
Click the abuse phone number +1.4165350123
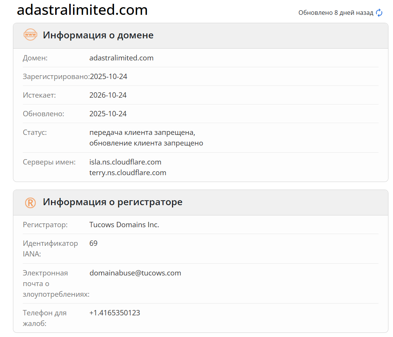pyautogui.click(x=115, y=313)
